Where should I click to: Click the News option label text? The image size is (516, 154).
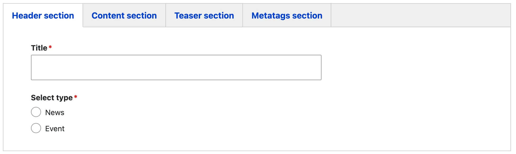[55, 112]
